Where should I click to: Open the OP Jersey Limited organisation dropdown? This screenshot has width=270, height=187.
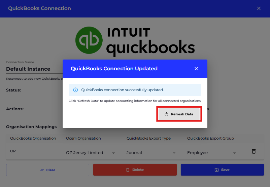[x=91, y=153]
